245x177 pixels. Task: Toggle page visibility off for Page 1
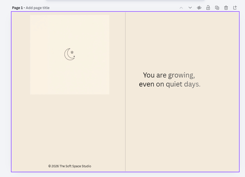pyautogui.click(x=199, y=8)
